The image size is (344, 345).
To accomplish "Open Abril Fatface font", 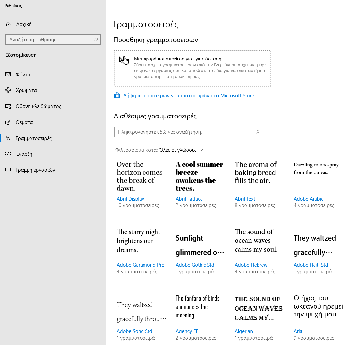I will (x=189, y=199).
